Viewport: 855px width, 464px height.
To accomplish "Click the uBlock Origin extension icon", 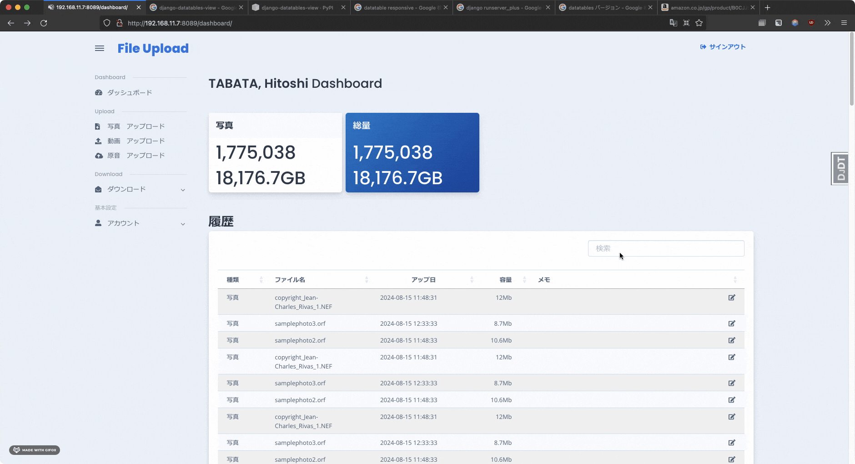I will tap(811, 23).
